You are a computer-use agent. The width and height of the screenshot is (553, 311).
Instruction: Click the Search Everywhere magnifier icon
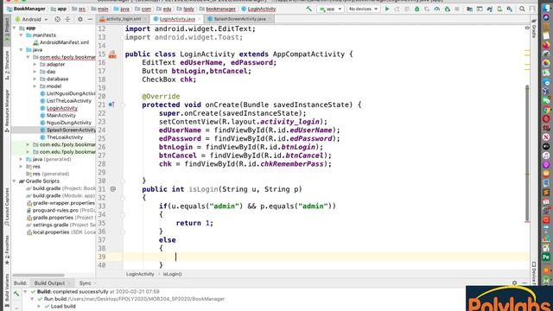[522, 9]
